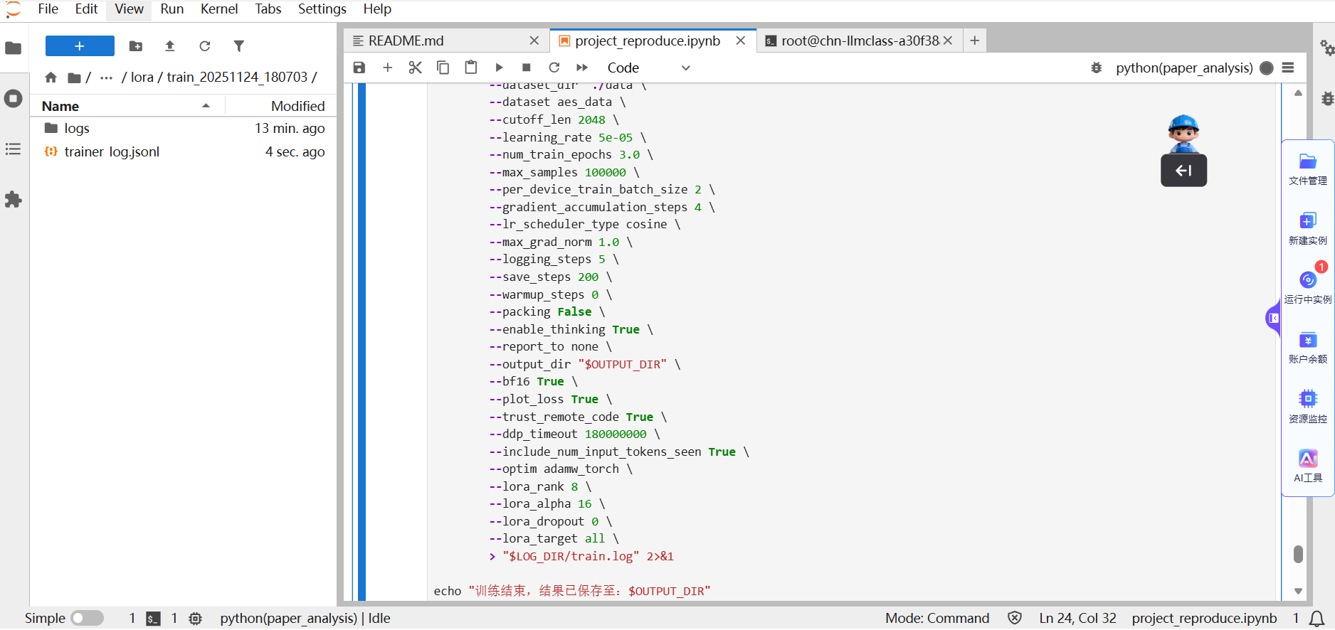Toggle file filter in file browser
This screenshot has width=1335, height=630.
coord(239,46)
